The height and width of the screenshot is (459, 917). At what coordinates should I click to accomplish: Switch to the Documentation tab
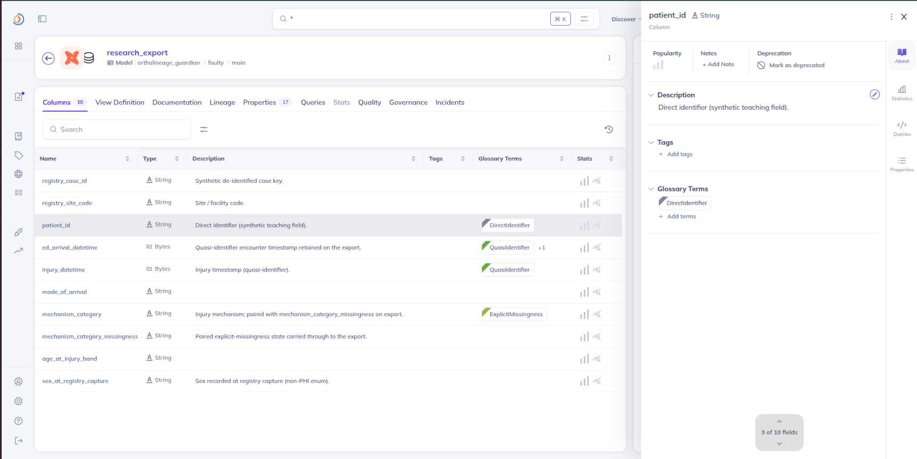(177, 102)
